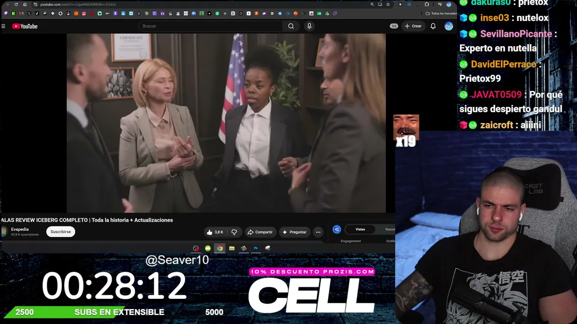577x324 pixels.
Task: Open the YouTube account avatar menu
Action: pyautogui.click(x=449, y=26)
